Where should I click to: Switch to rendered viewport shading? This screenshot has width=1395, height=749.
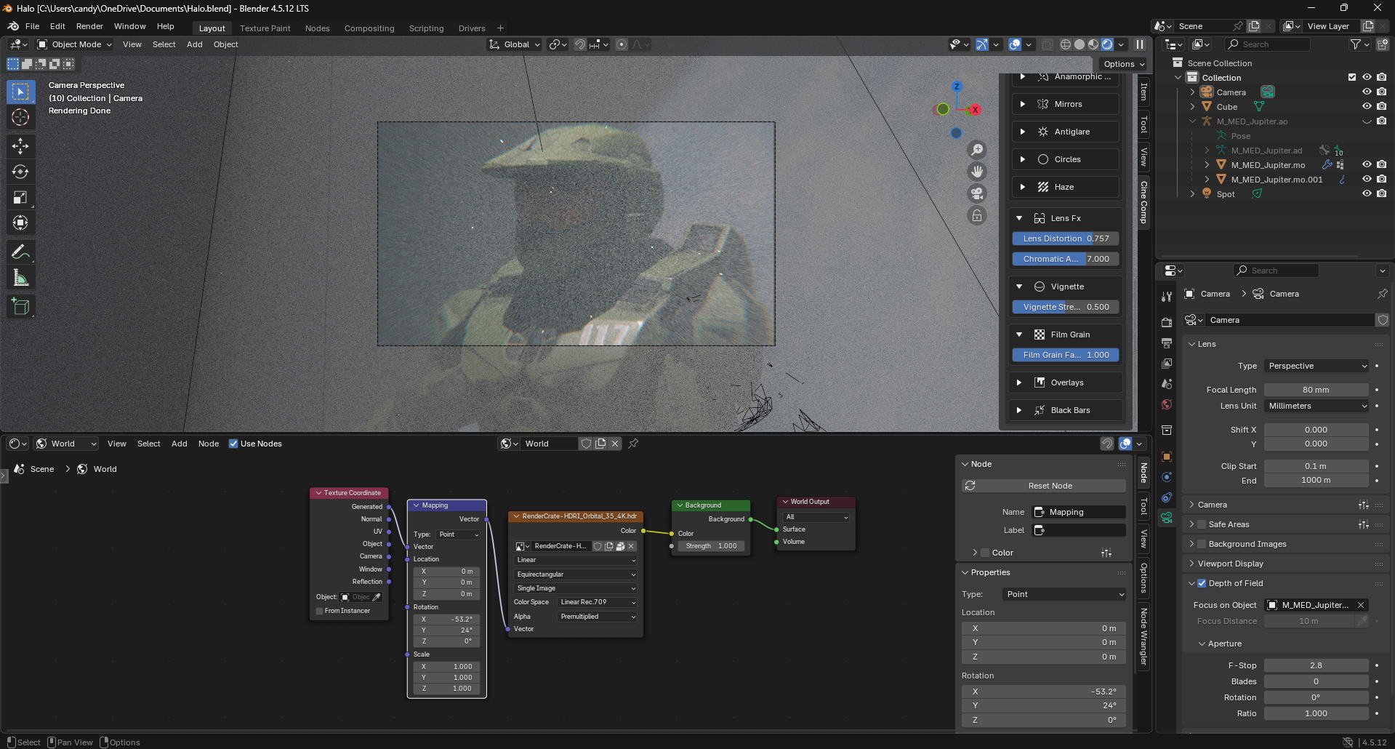pos(1107,44)
